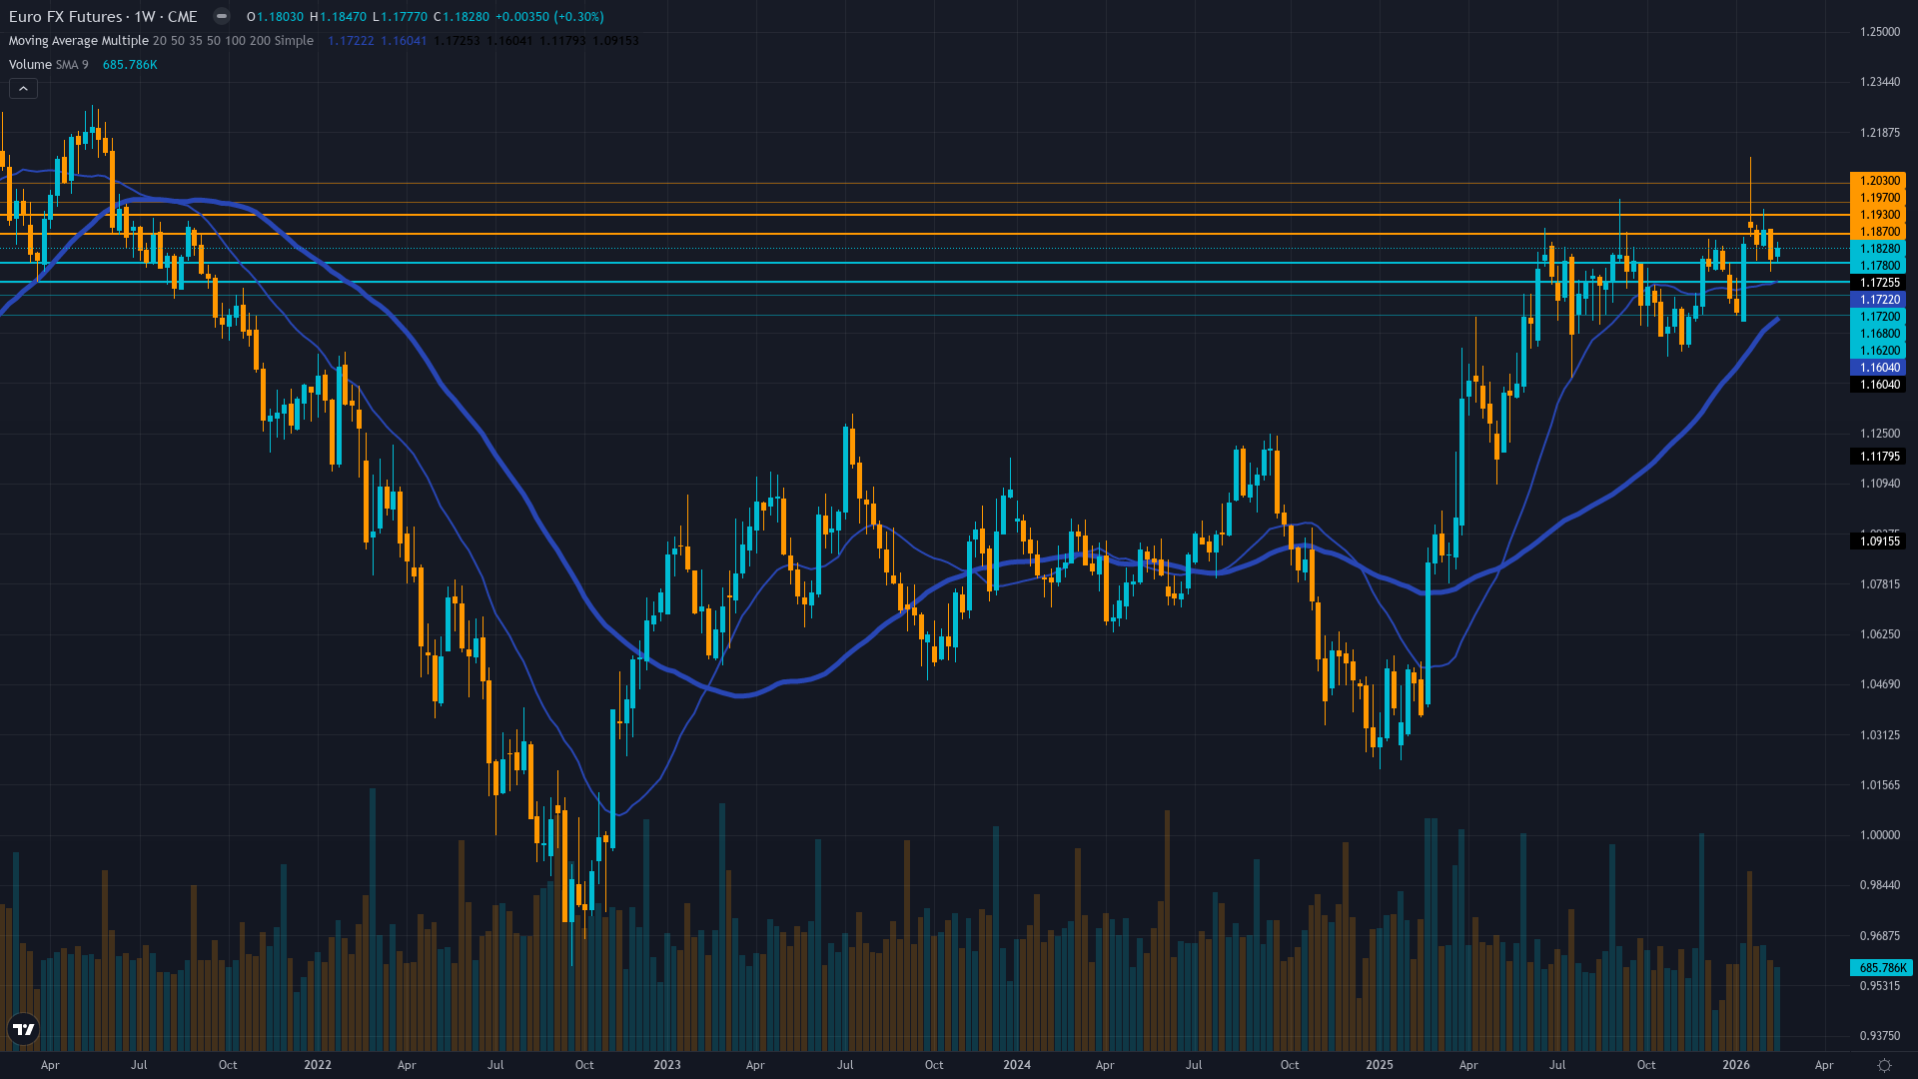Click the dark 1.17253 moving average value
The image size is (1918, 1079).
457,41
